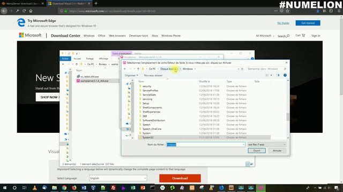343x192 pixels.
Task: Open Accueil tab in Explorer window
Action: (x=77, y=59)
